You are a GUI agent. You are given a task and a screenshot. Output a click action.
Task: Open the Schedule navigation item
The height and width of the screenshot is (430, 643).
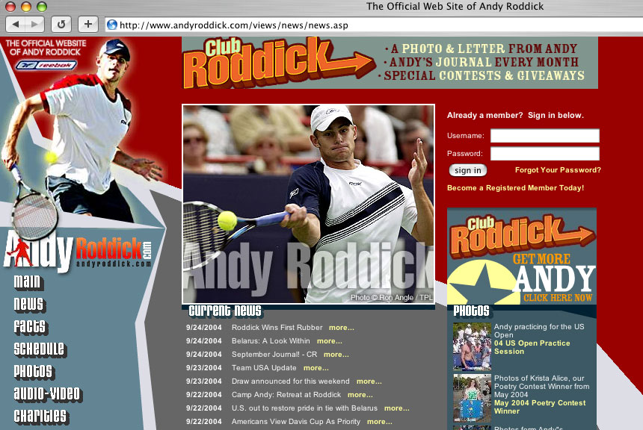[x=40, y=349]
